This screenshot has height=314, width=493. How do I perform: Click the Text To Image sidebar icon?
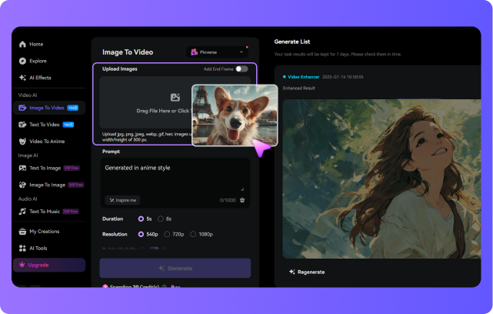(x=22, y=168)
